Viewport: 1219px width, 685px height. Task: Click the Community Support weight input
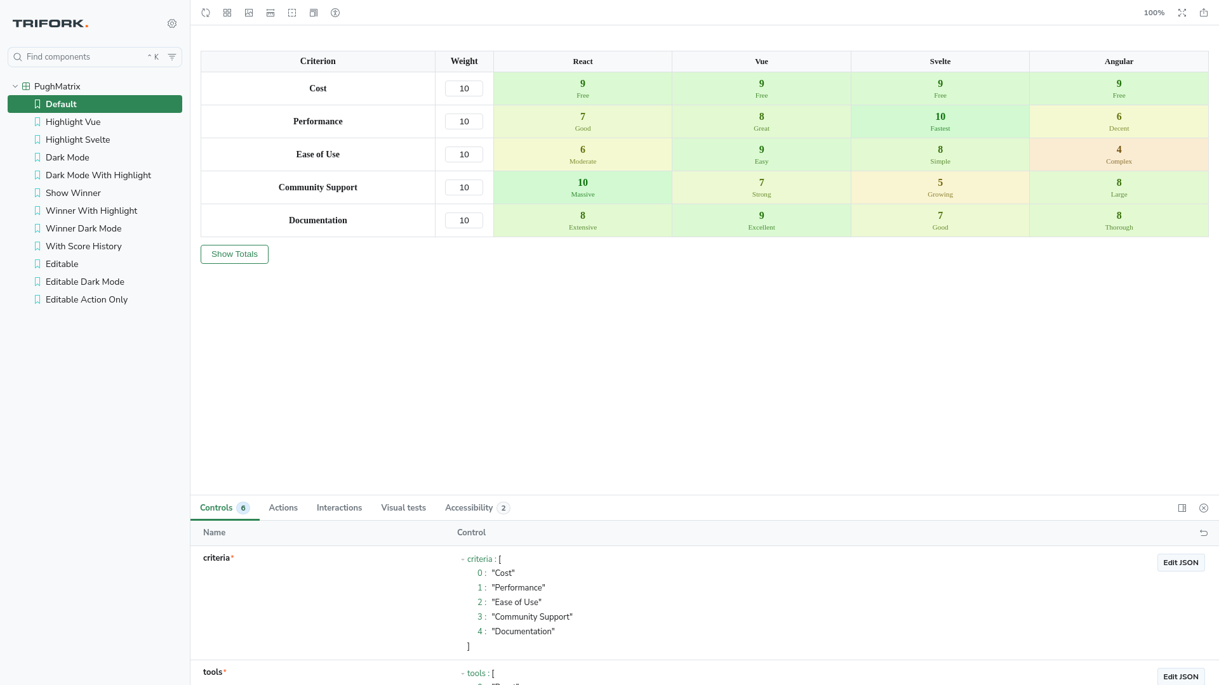[x=464, y=188]
